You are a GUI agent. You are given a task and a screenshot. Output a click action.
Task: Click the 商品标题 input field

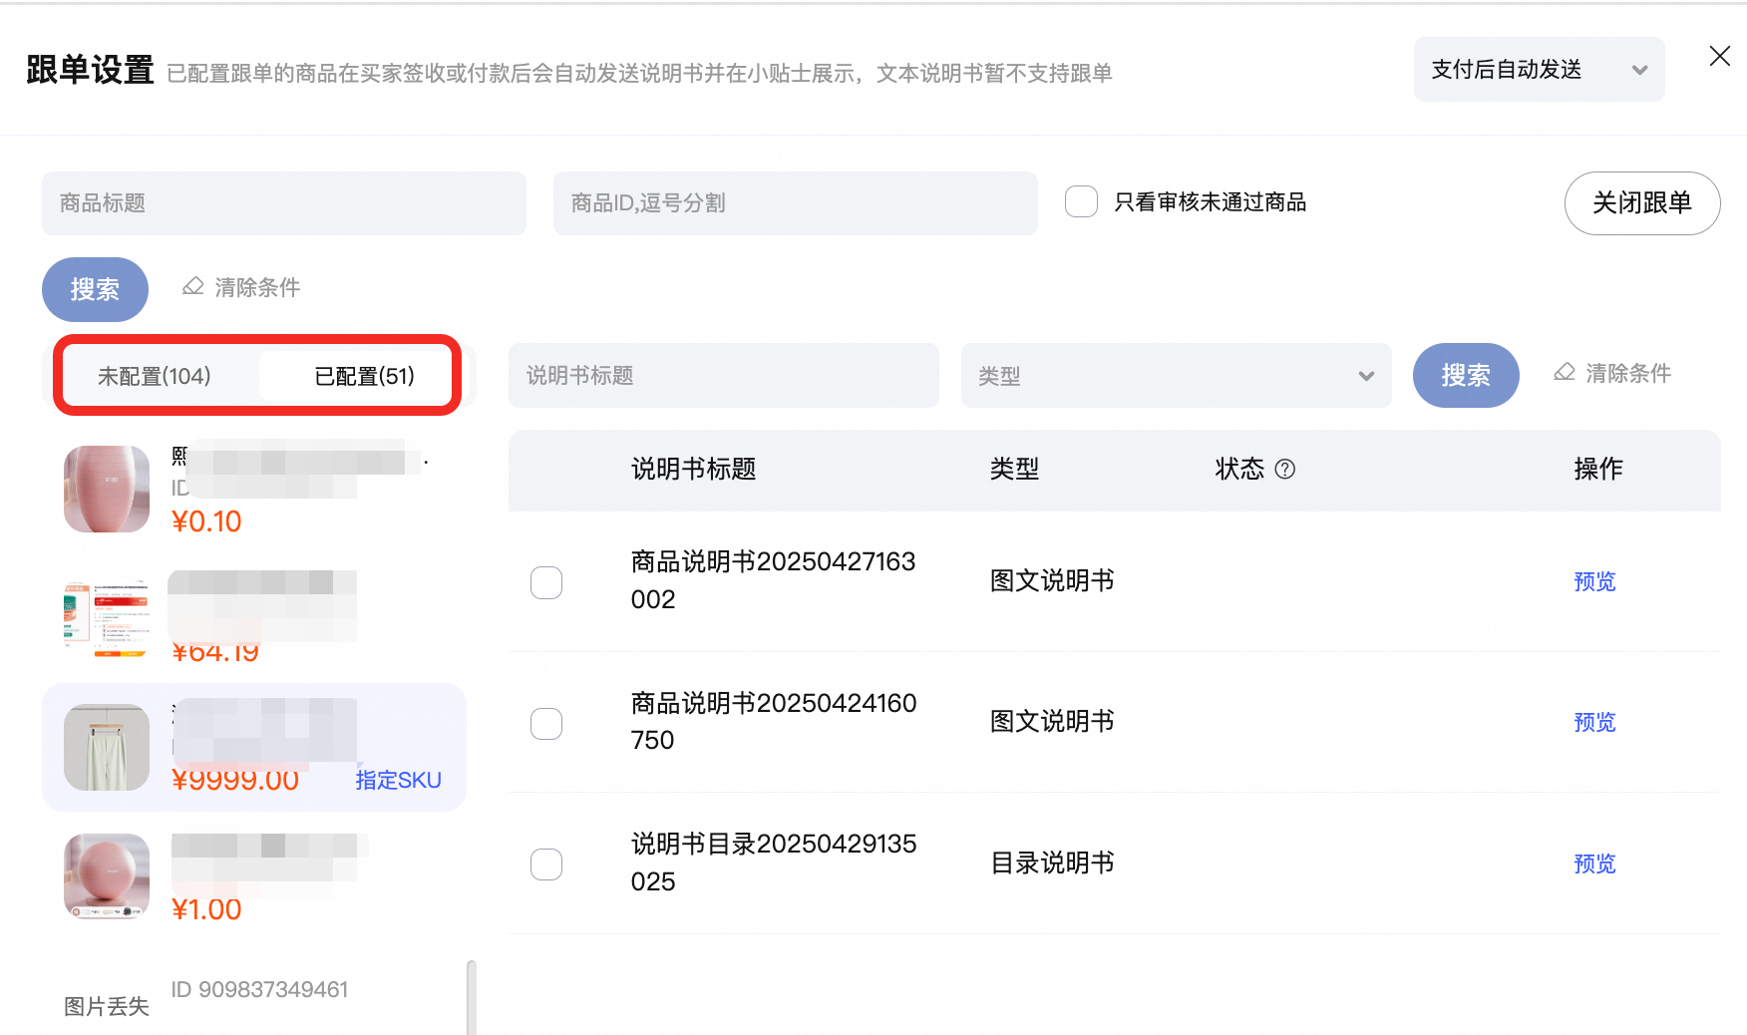(x=284, y=203)
